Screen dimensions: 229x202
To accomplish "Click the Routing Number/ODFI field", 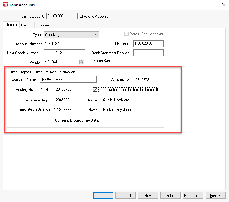I will [x=66, y=89].
